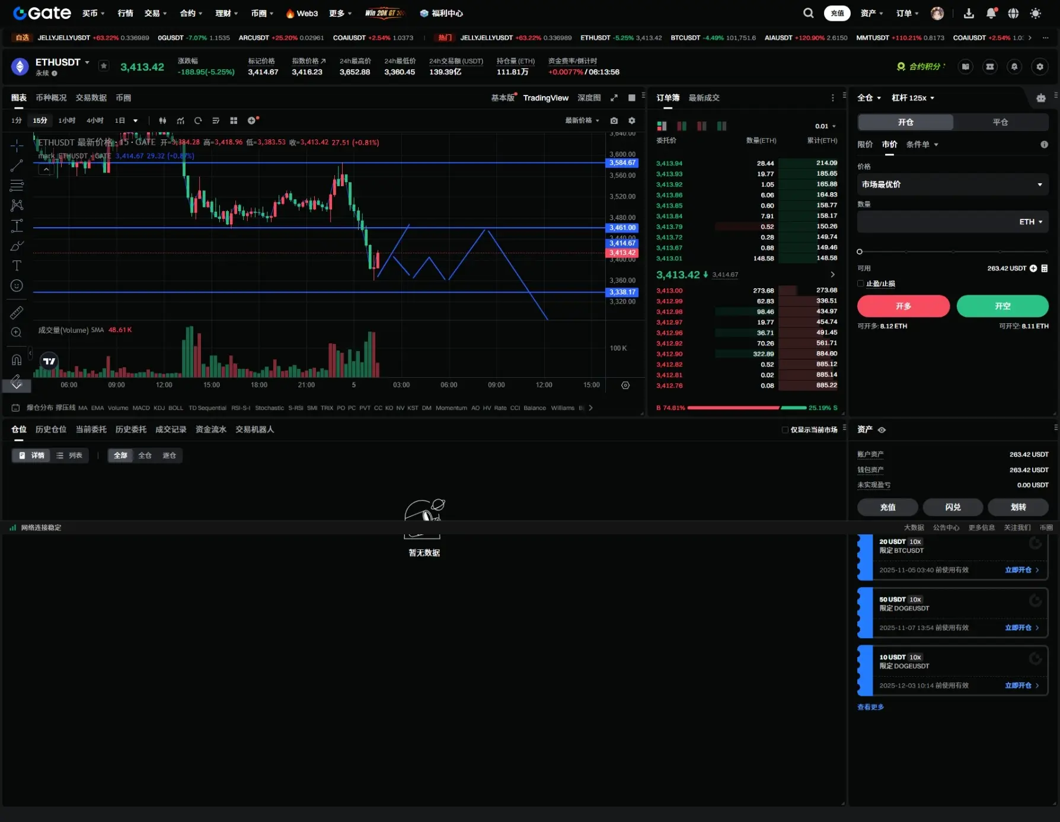Click the 划转 transfer button
The width and height of the screenshot is (1060, 822).
[1018, 507]
